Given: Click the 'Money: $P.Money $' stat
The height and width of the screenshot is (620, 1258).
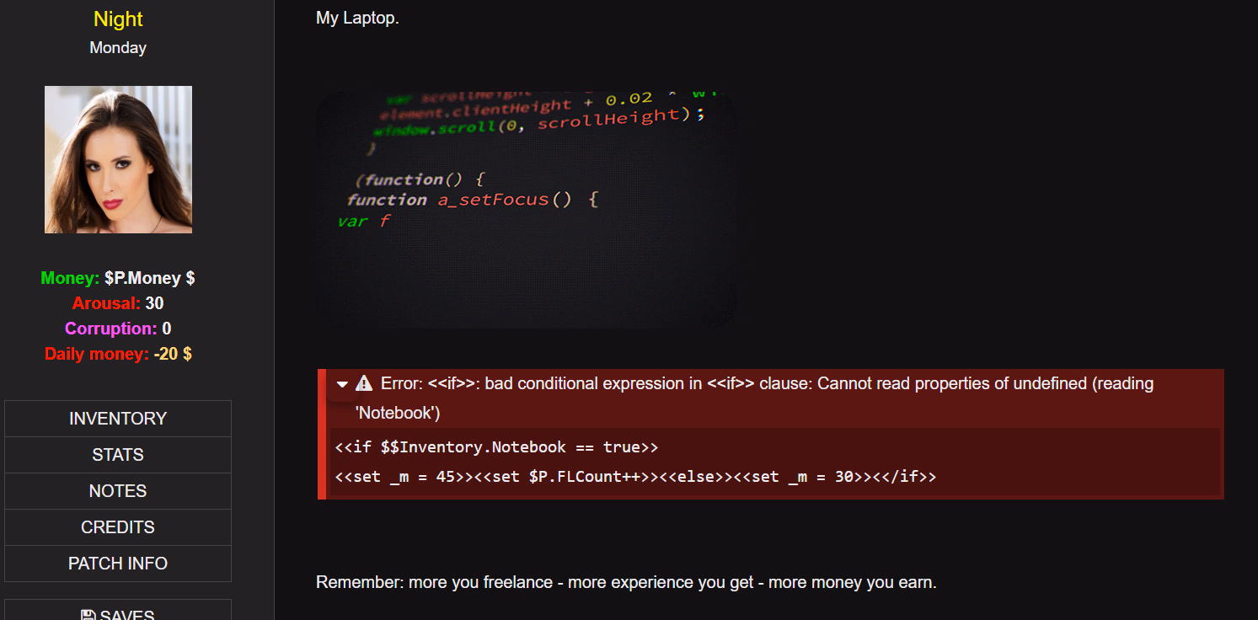Looking at the screenshot, I should click(x=118, y=278).
